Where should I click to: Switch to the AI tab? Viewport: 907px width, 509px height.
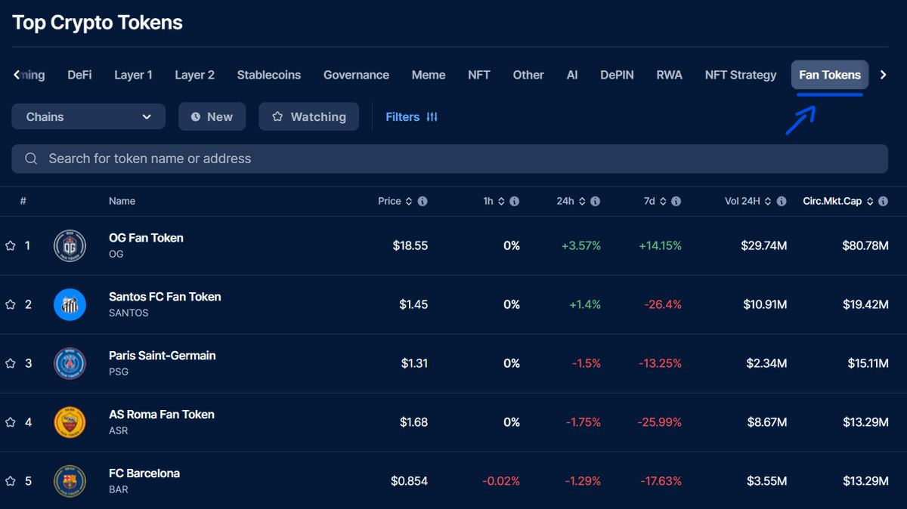572,75
